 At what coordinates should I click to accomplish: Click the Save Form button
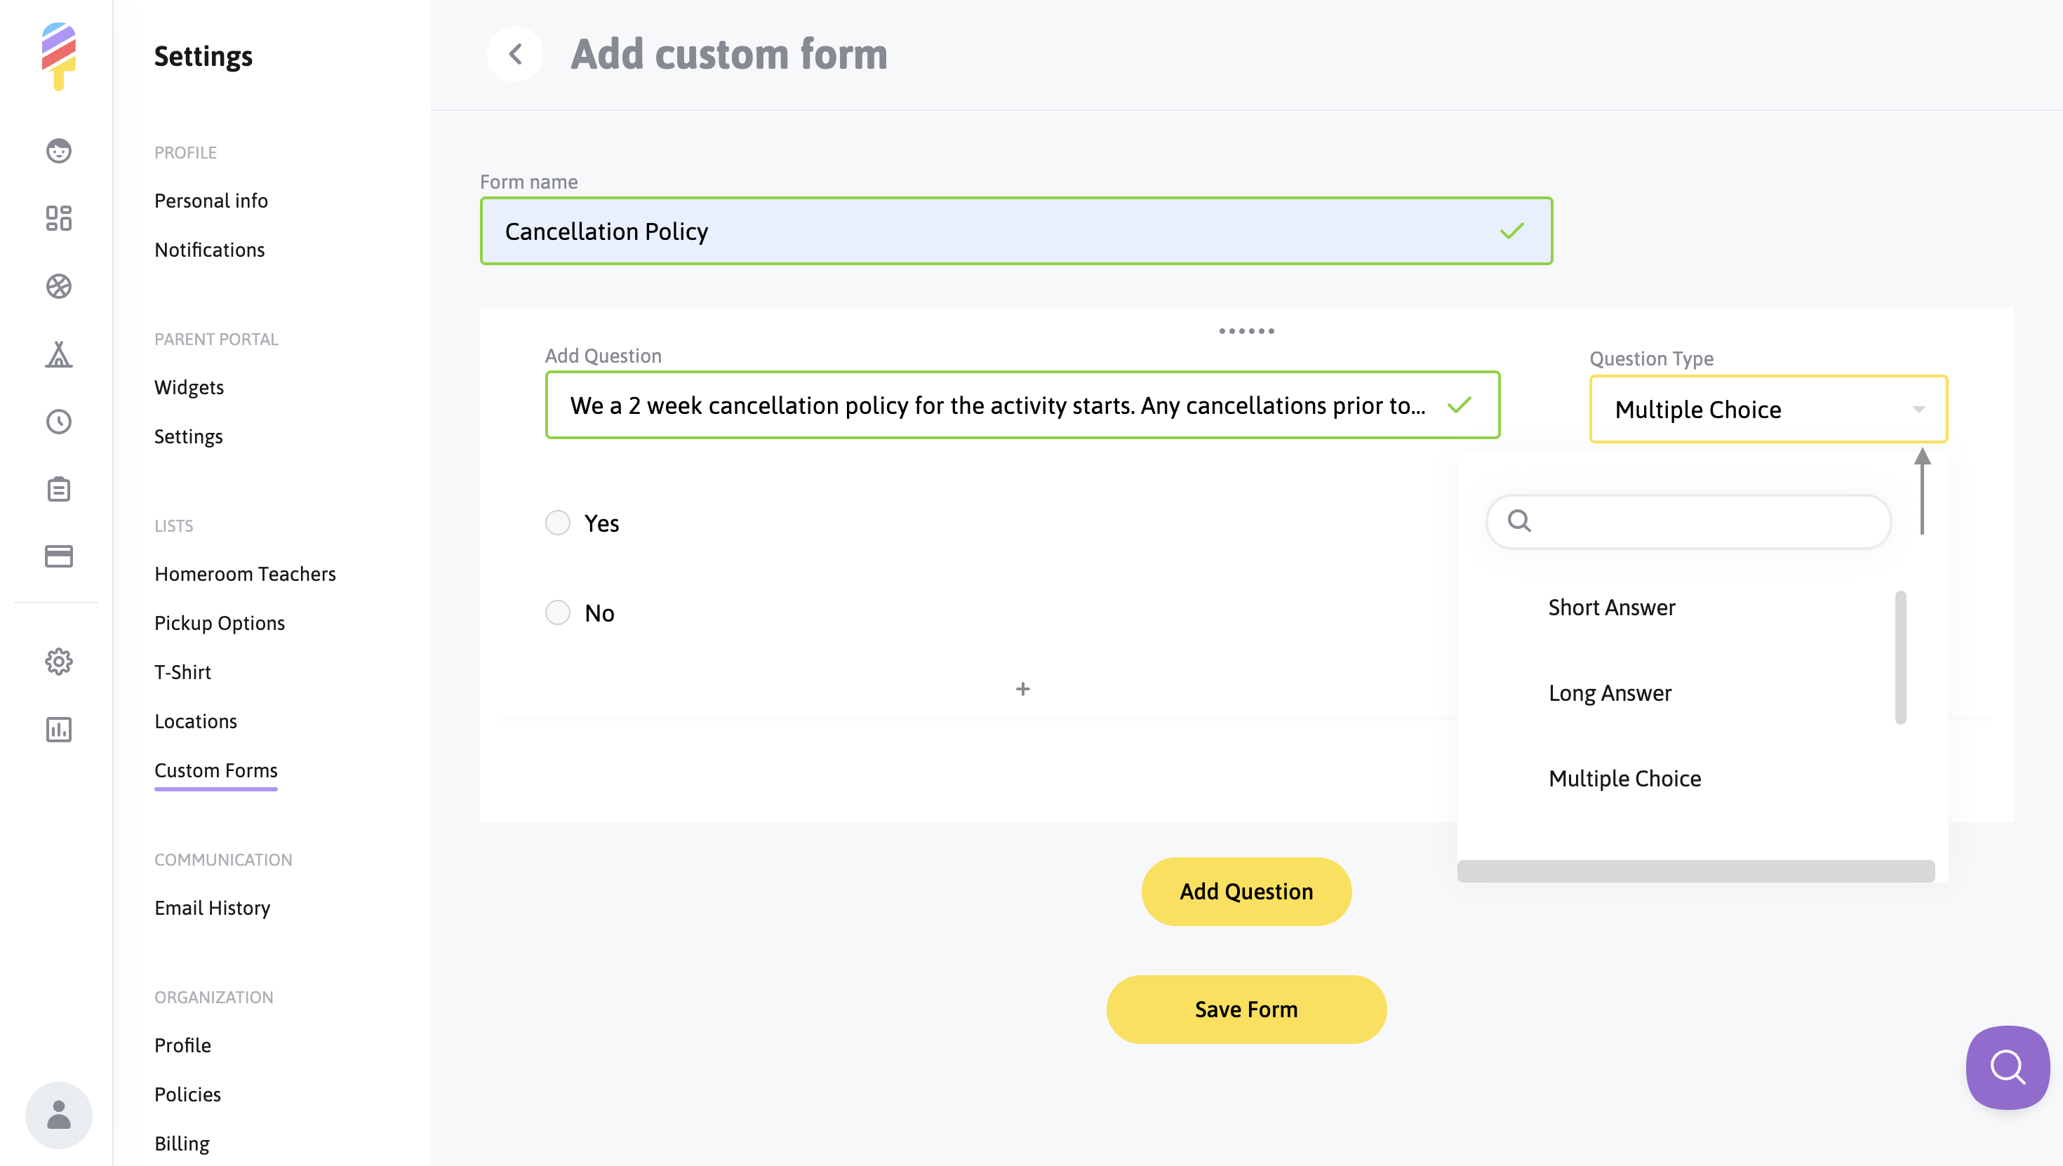click(1246, 1009)
